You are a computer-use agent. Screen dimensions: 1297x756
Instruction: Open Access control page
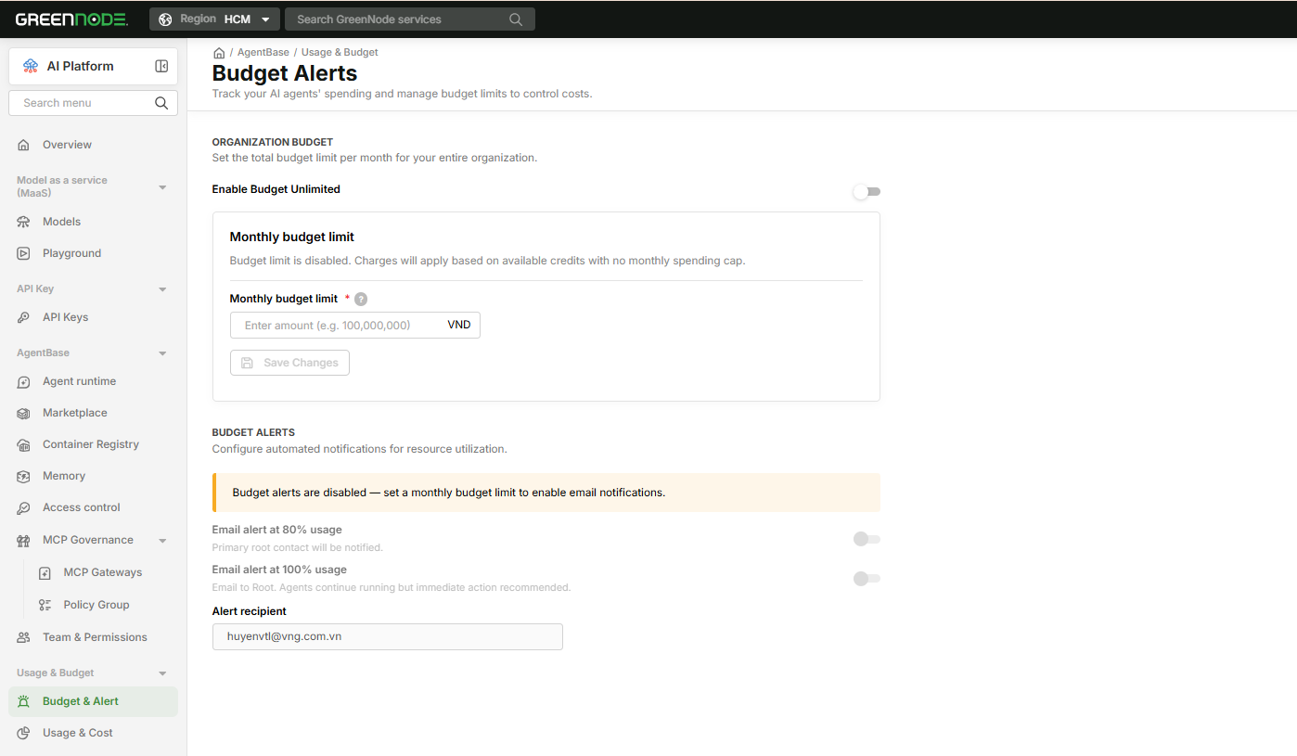pos(93,507)
